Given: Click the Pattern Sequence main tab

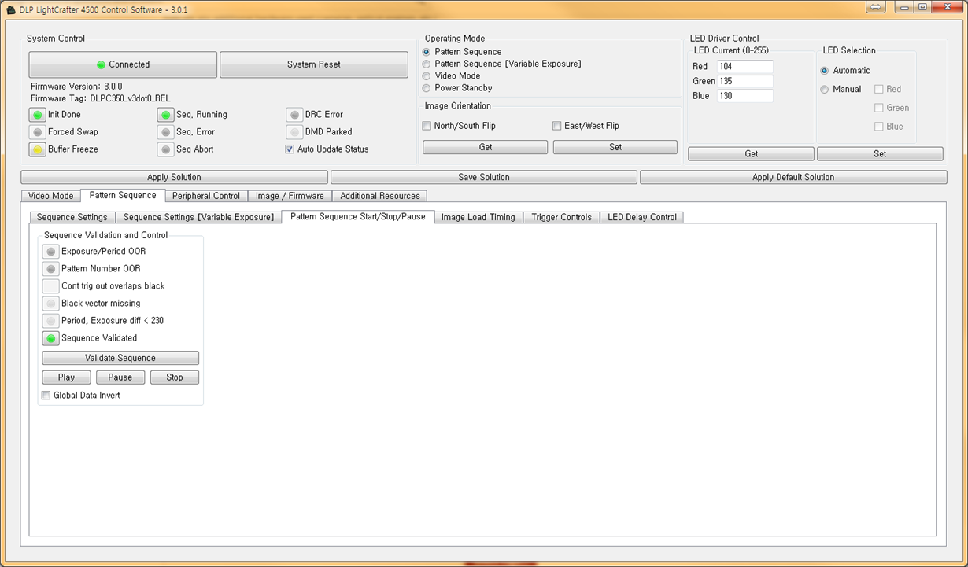Looking at the screenshot, I should [x=123, y=195].
